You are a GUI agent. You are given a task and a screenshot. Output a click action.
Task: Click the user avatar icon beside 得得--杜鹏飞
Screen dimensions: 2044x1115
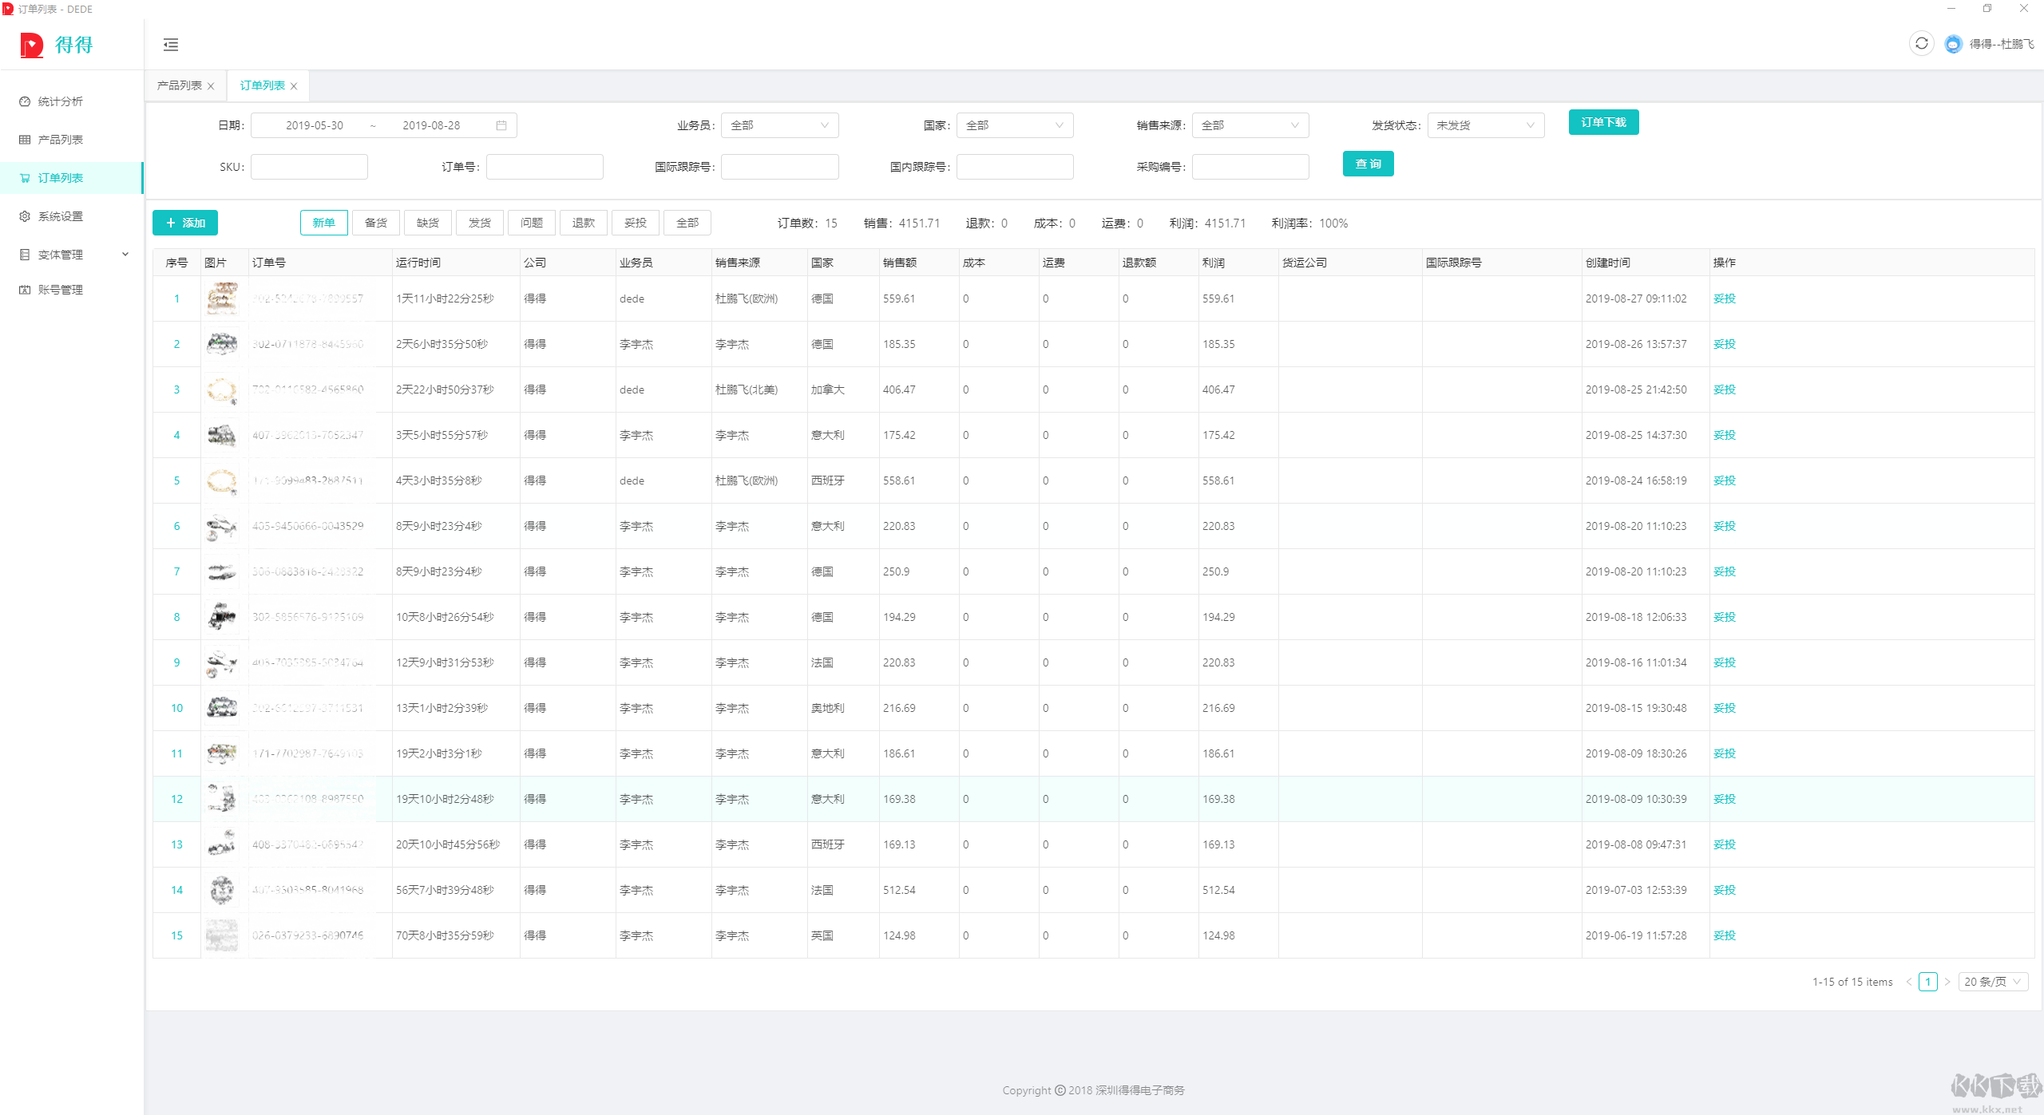[x=1952, y=44]
